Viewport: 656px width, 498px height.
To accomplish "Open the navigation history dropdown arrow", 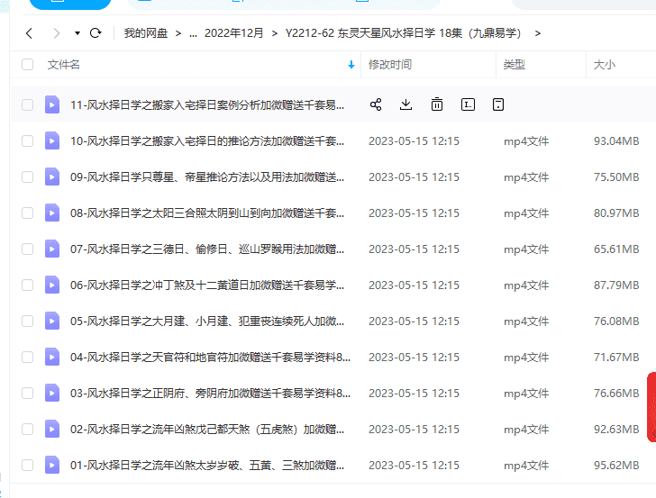I will 77,33.
